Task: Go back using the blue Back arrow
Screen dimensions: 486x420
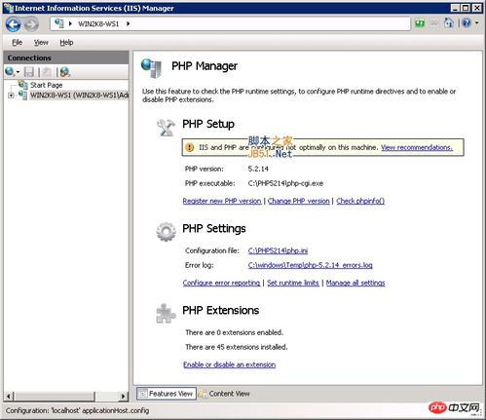Action: click(x=13, y=24)
